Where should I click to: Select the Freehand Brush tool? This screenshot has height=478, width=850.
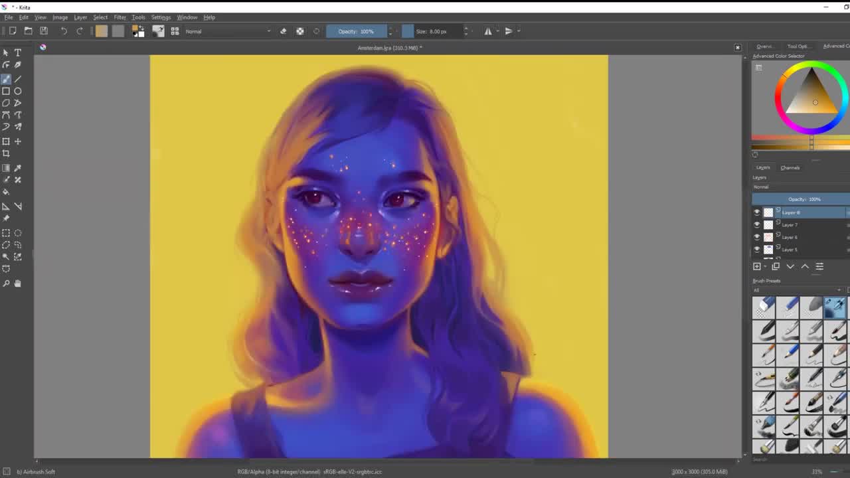coord(6,79)
